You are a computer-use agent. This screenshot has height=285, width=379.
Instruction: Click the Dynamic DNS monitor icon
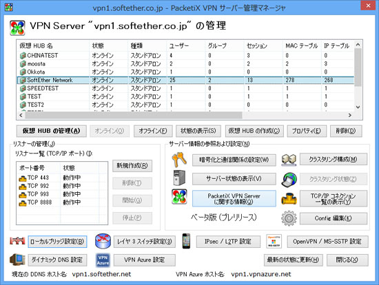17,260
